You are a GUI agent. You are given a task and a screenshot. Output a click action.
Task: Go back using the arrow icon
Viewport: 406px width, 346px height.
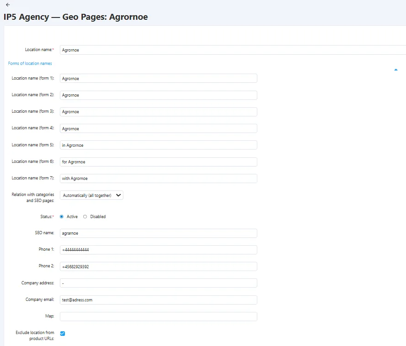(8, 5)
